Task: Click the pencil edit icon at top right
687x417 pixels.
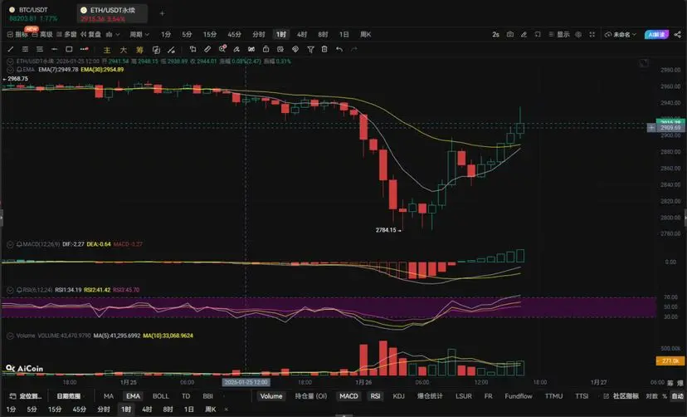Action: (x=524, y=34)
